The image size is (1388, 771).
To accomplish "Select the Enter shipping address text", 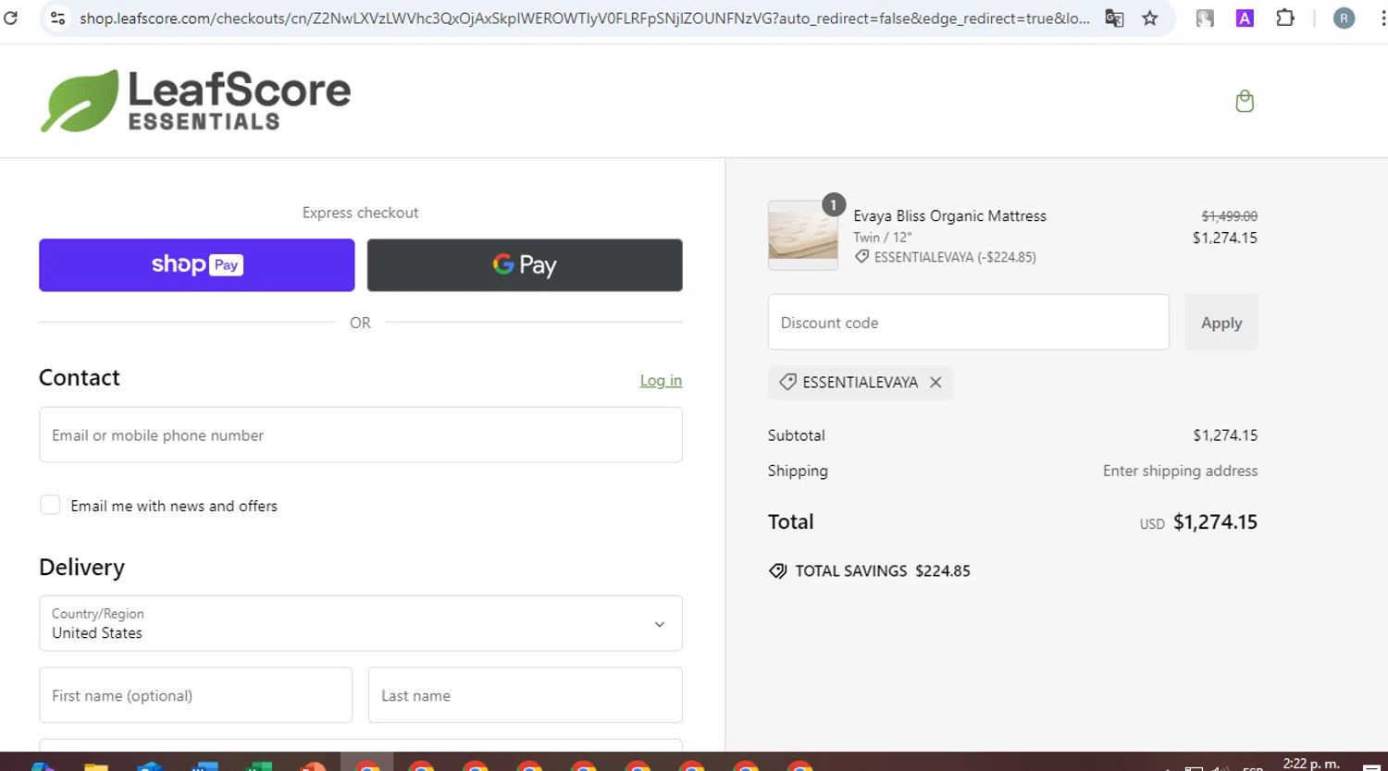I will click(1180, 471).
